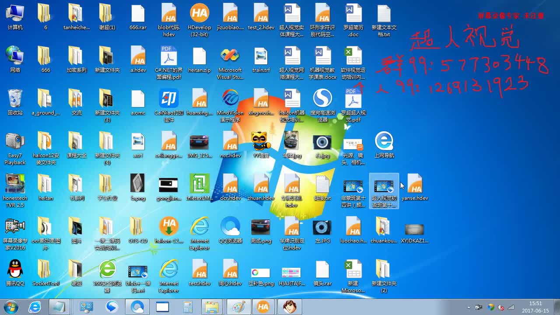
Task: Open the ocr.hdev file
Action: tap(230, 188)
